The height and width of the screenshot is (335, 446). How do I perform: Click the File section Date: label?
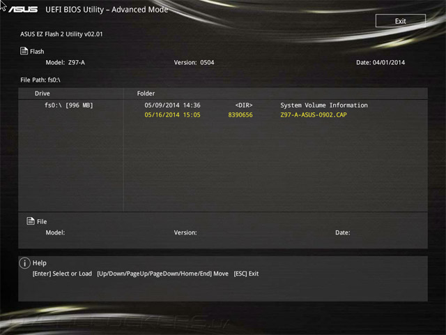[342, 232]
